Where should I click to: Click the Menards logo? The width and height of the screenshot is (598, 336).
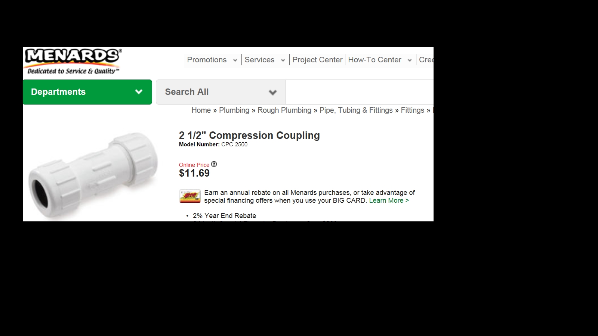coord(73,61)
